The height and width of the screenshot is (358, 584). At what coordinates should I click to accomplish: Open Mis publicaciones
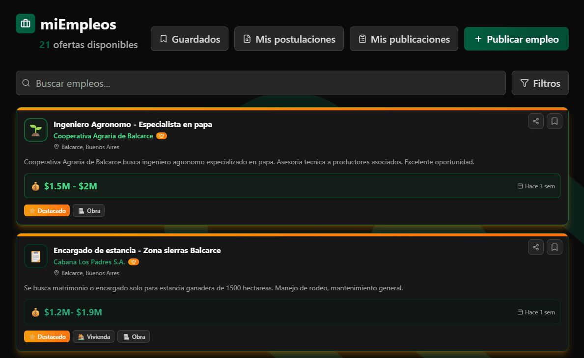point(404,38)
